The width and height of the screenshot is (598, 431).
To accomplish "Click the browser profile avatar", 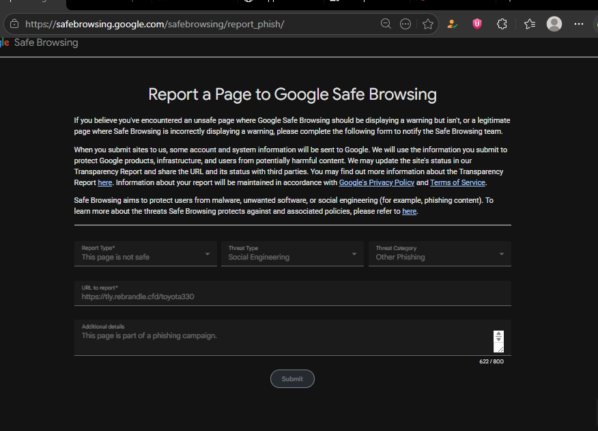I will click(x=554, y=24).
